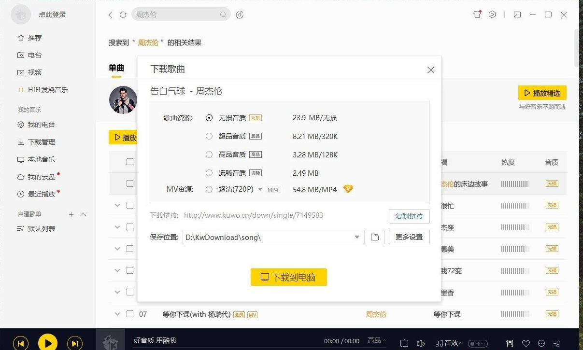
Task: Add a new playlist with plus icon
Action: pyautogui.click(x=71, y=214)
